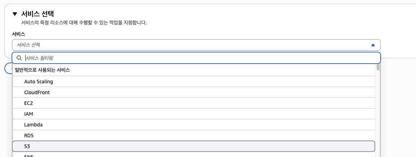Choose Lambda from the dropdown list

click(x=33, y=125)
